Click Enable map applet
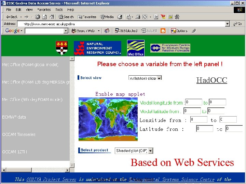The image size is (246, 184). click(x=120, y=94)
